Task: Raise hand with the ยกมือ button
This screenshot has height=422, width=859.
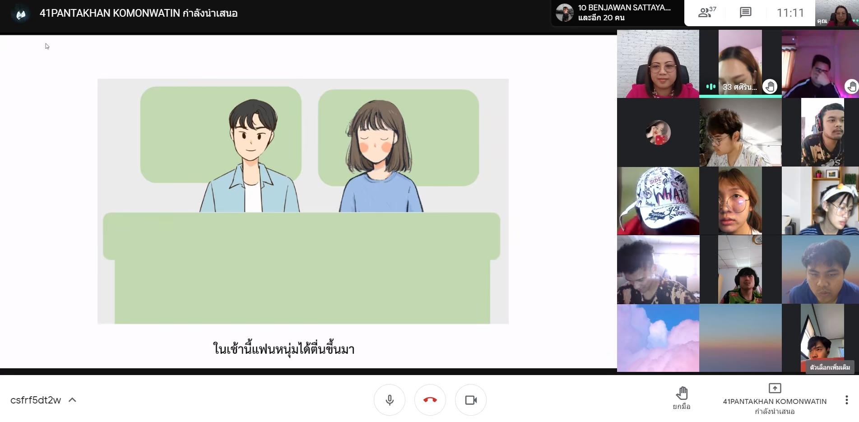Action: point(682,398)
